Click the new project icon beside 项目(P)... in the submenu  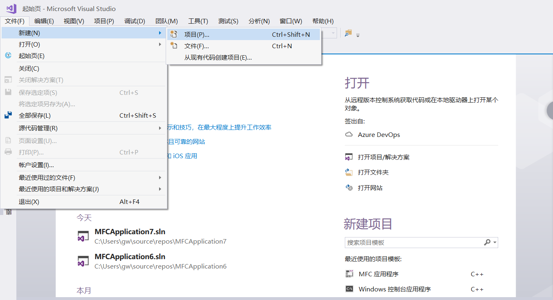pos(174,34)
